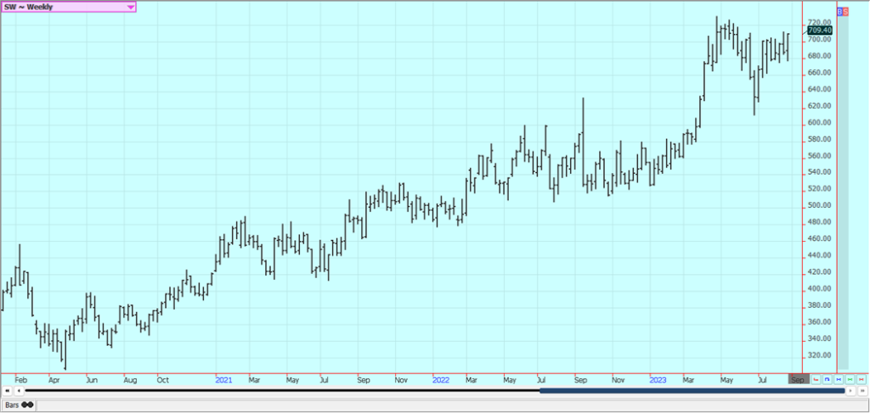Viewport: 870px width, 413px height.
Task: Open the SW ~ Weekly symbol dropdown
Action: click(x=68, y=7)
